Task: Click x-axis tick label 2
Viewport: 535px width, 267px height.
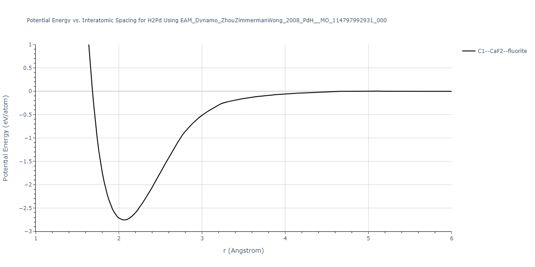Action: tap(119, 239)
